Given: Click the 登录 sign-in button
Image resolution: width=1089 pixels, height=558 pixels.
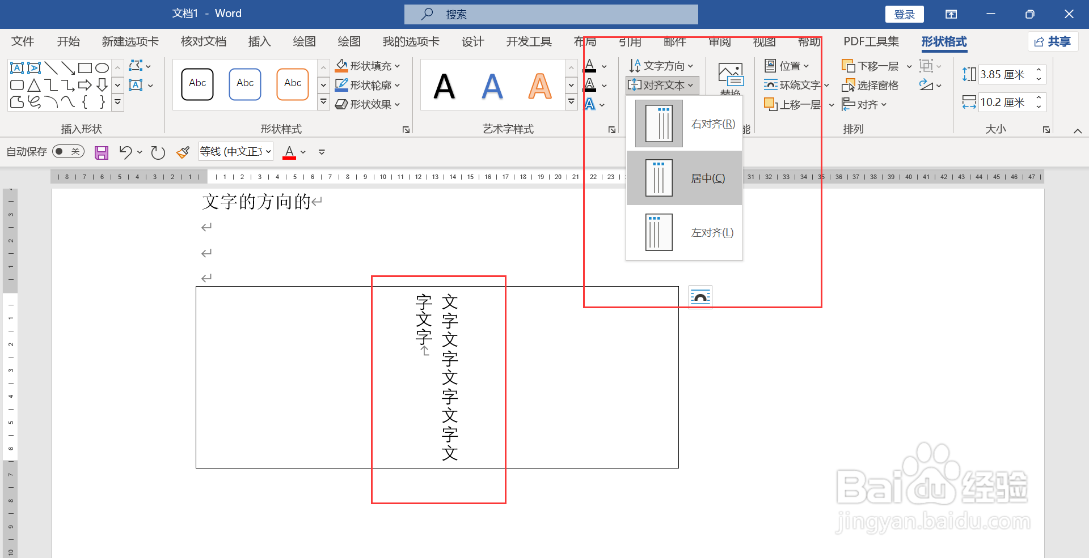Looking at the screenshot, I should point(904,14).
